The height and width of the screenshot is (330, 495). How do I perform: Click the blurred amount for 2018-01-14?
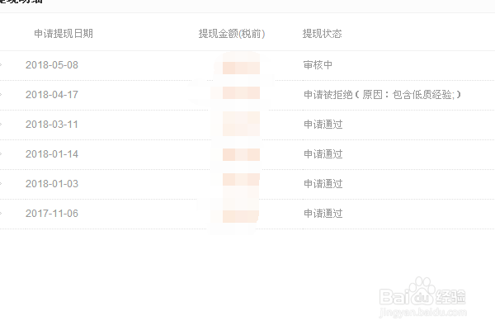tap(241, 154)
